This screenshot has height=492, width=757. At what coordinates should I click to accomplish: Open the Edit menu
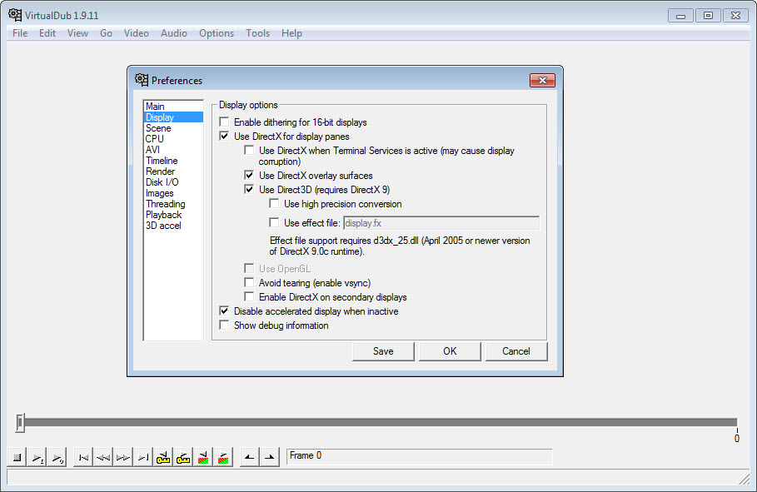pyautogui.click(x=47, y=32)
